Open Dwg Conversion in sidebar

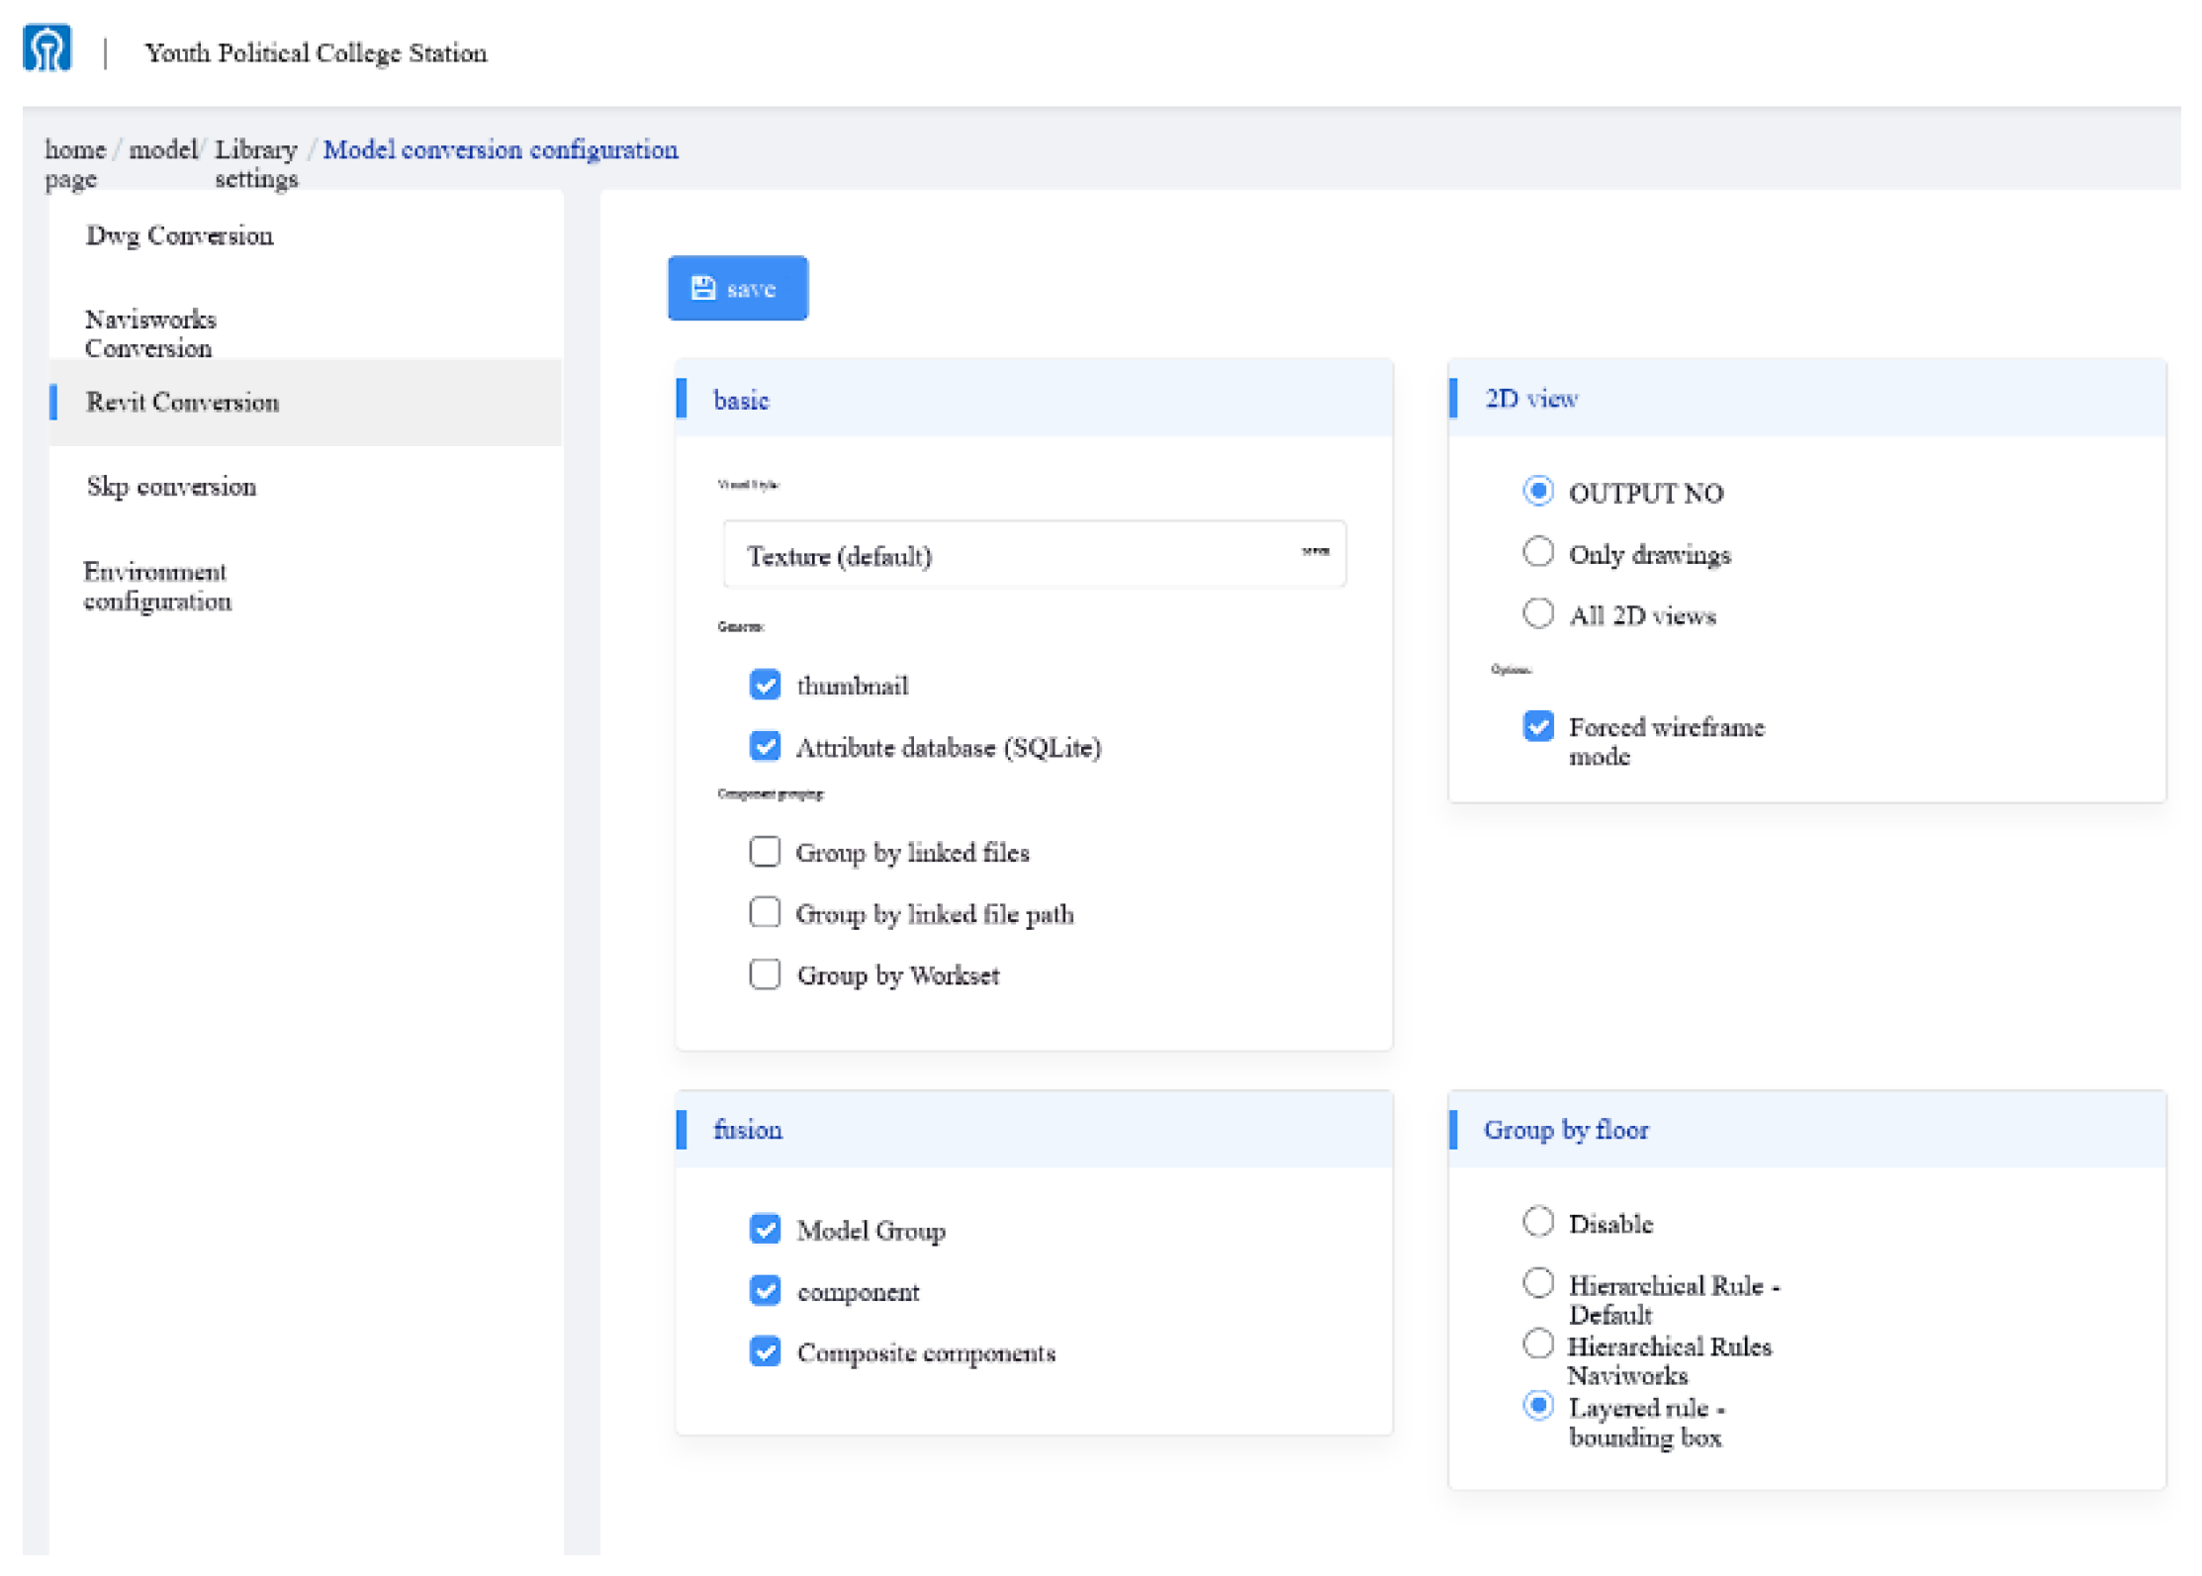[179, 235]
